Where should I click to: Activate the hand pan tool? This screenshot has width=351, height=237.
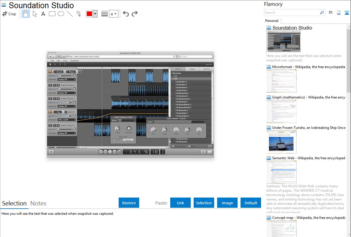click(26, 14)
